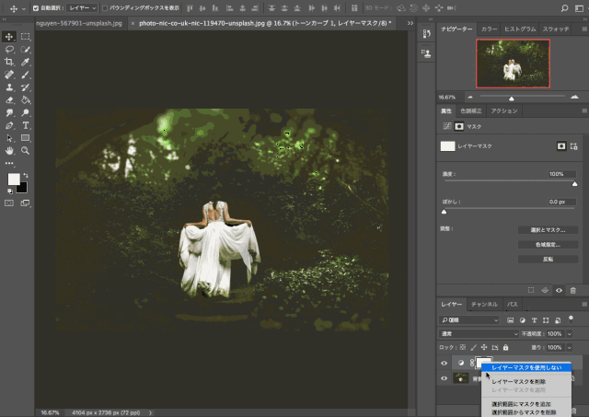Expand the layer opacity 100% dropdown

[x=570, y=333]
